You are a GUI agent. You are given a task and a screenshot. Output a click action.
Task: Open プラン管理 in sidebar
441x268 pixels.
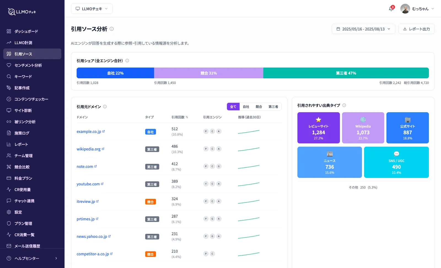[32, 224]
